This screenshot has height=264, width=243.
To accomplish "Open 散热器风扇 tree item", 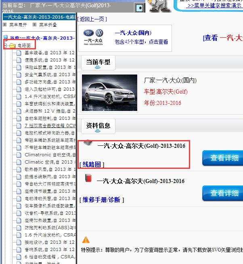I will (x=50, y=169).
